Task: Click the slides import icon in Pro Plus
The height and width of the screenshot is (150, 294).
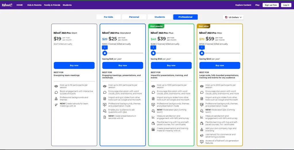Action: pos(153,98)
